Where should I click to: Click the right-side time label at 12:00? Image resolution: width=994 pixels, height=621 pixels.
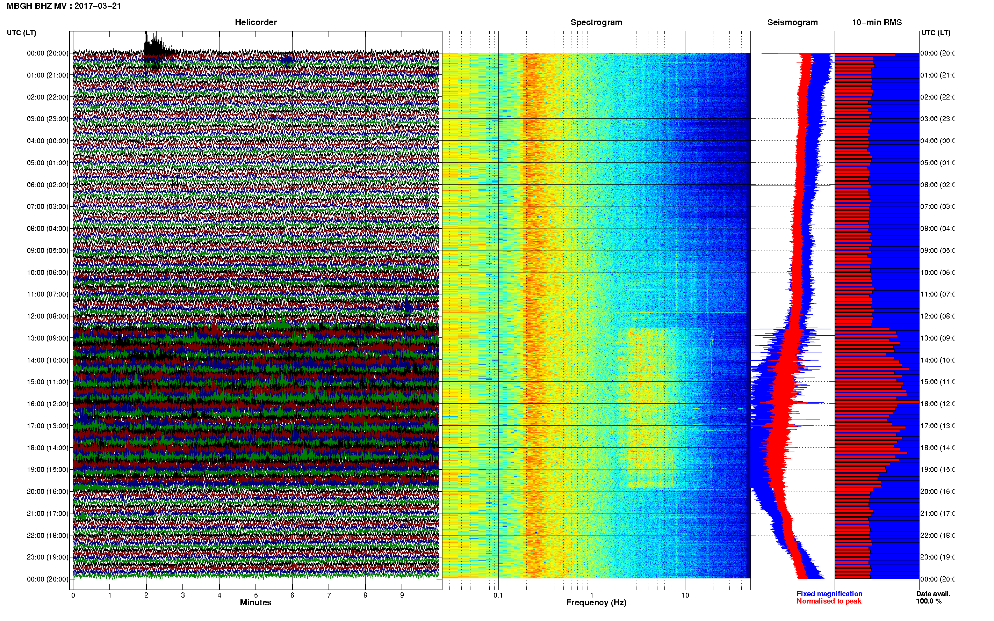(937, 316)
